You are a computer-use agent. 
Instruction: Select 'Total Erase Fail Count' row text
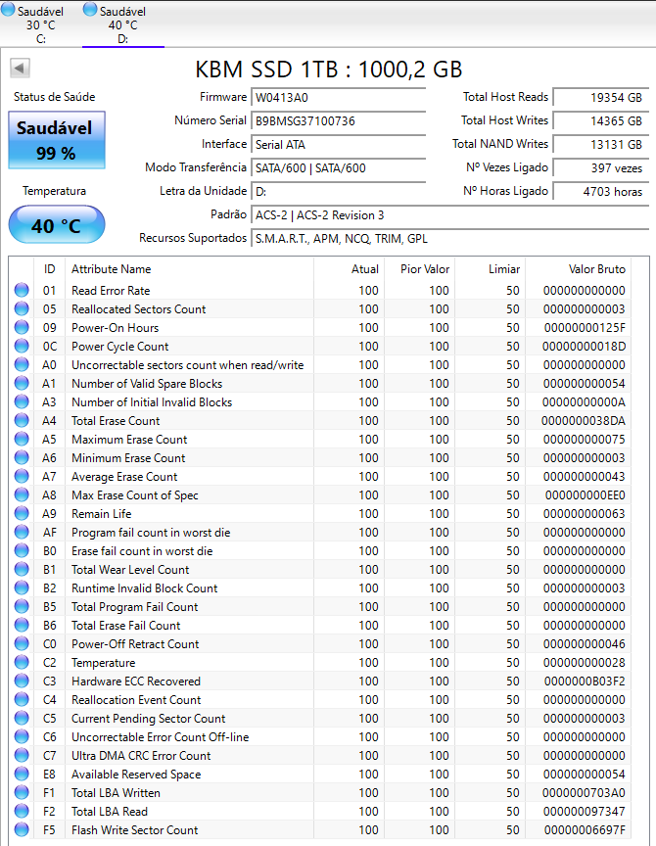tap(126, 626)
